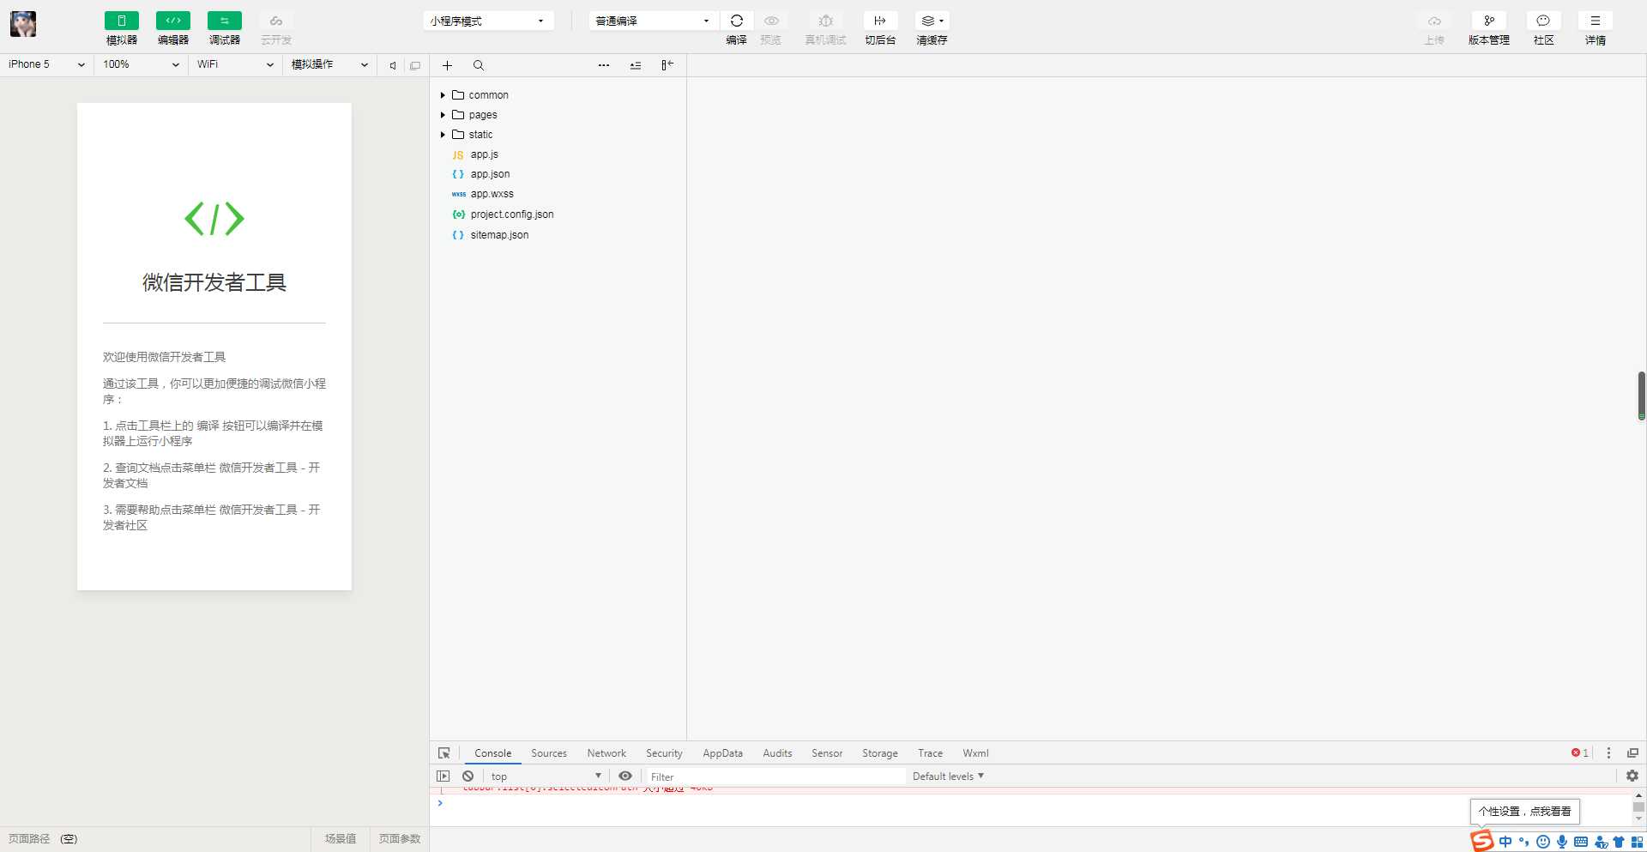Click the 编译 compile refresh icon
Screen dimensions: 1647x852
[737, 21]
